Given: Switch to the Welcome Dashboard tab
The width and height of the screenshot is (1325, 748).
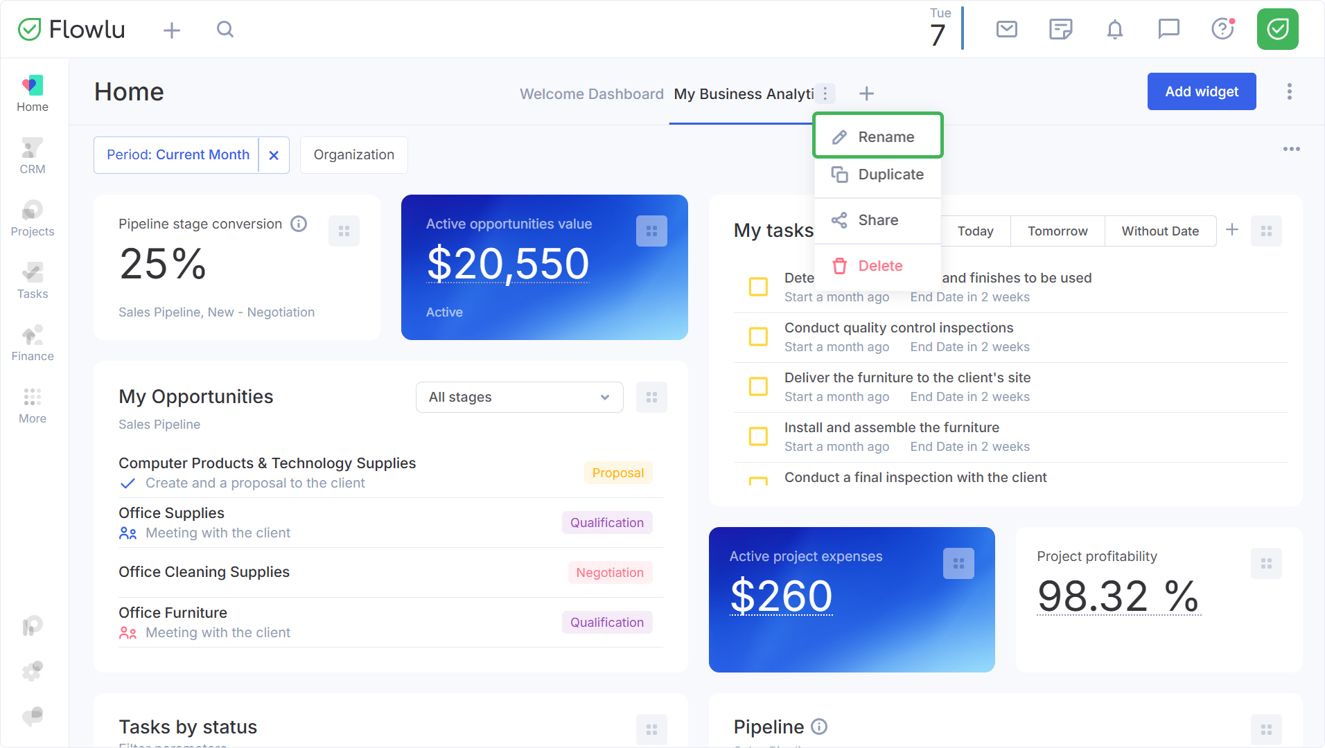Looking at the screenshot, I should click(591, 93).
